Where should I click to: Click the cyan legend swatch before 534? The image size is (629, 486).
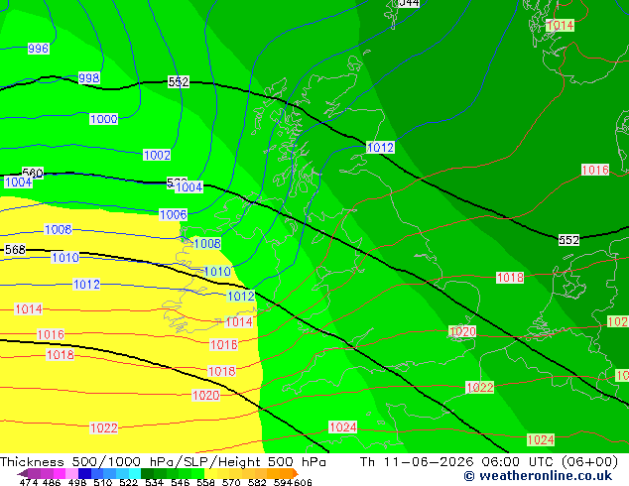[x=135, y=473]
